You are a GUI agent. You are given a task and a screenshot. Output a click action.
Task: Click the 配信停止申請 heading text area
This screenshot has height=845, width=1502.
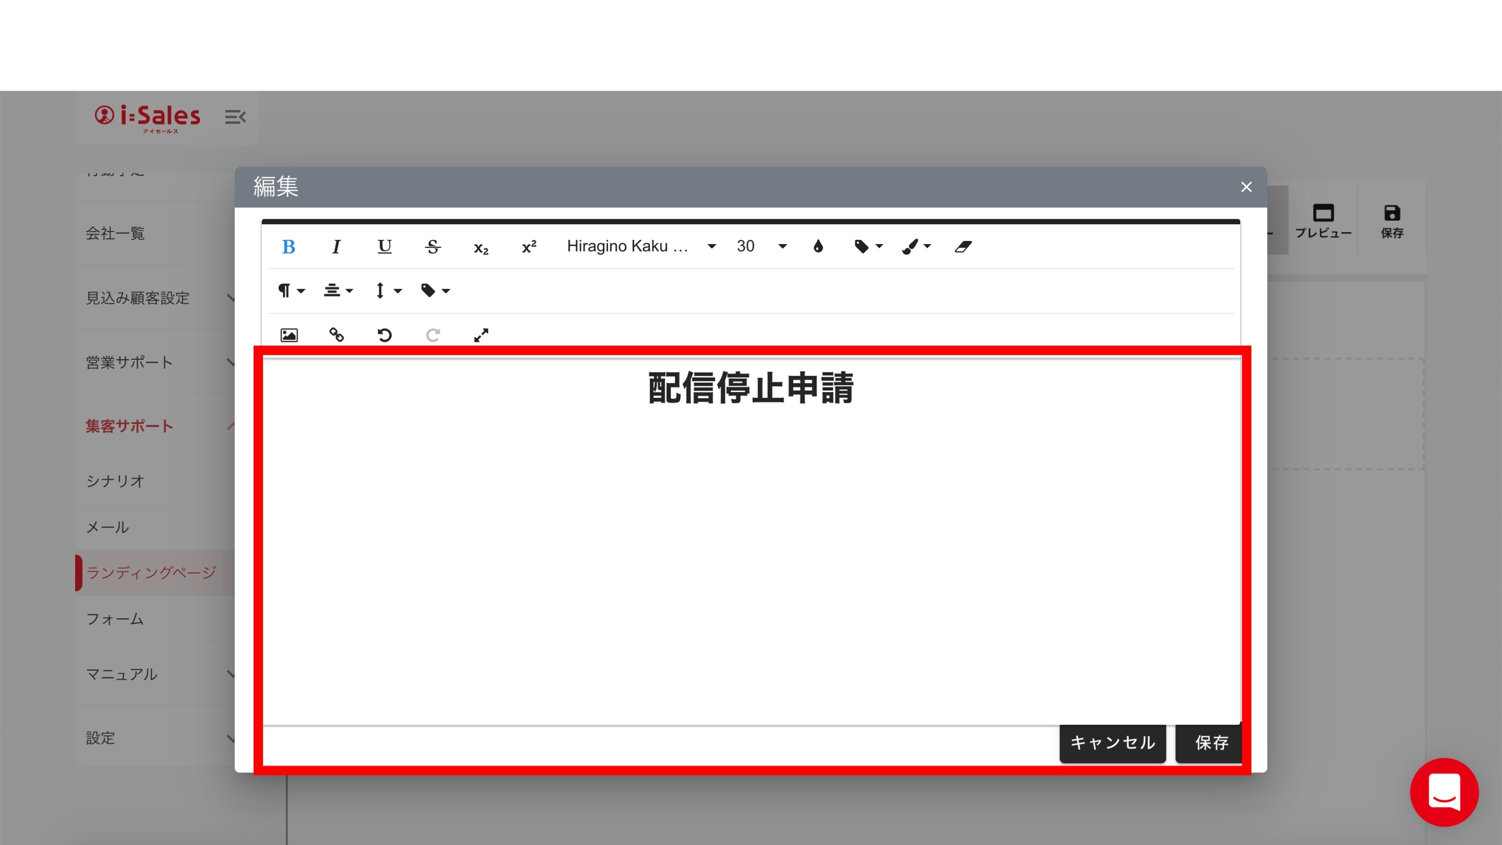pos(751,388)
